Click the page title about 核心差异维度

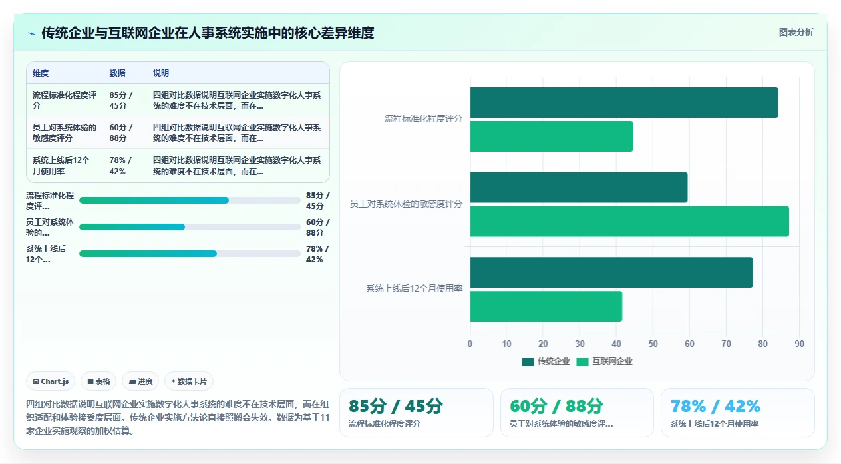(x=208, y=33)
